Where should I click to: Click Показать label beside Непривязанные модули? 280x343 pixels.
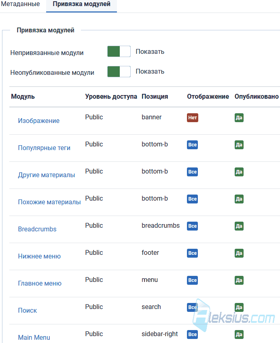(150, 52)
